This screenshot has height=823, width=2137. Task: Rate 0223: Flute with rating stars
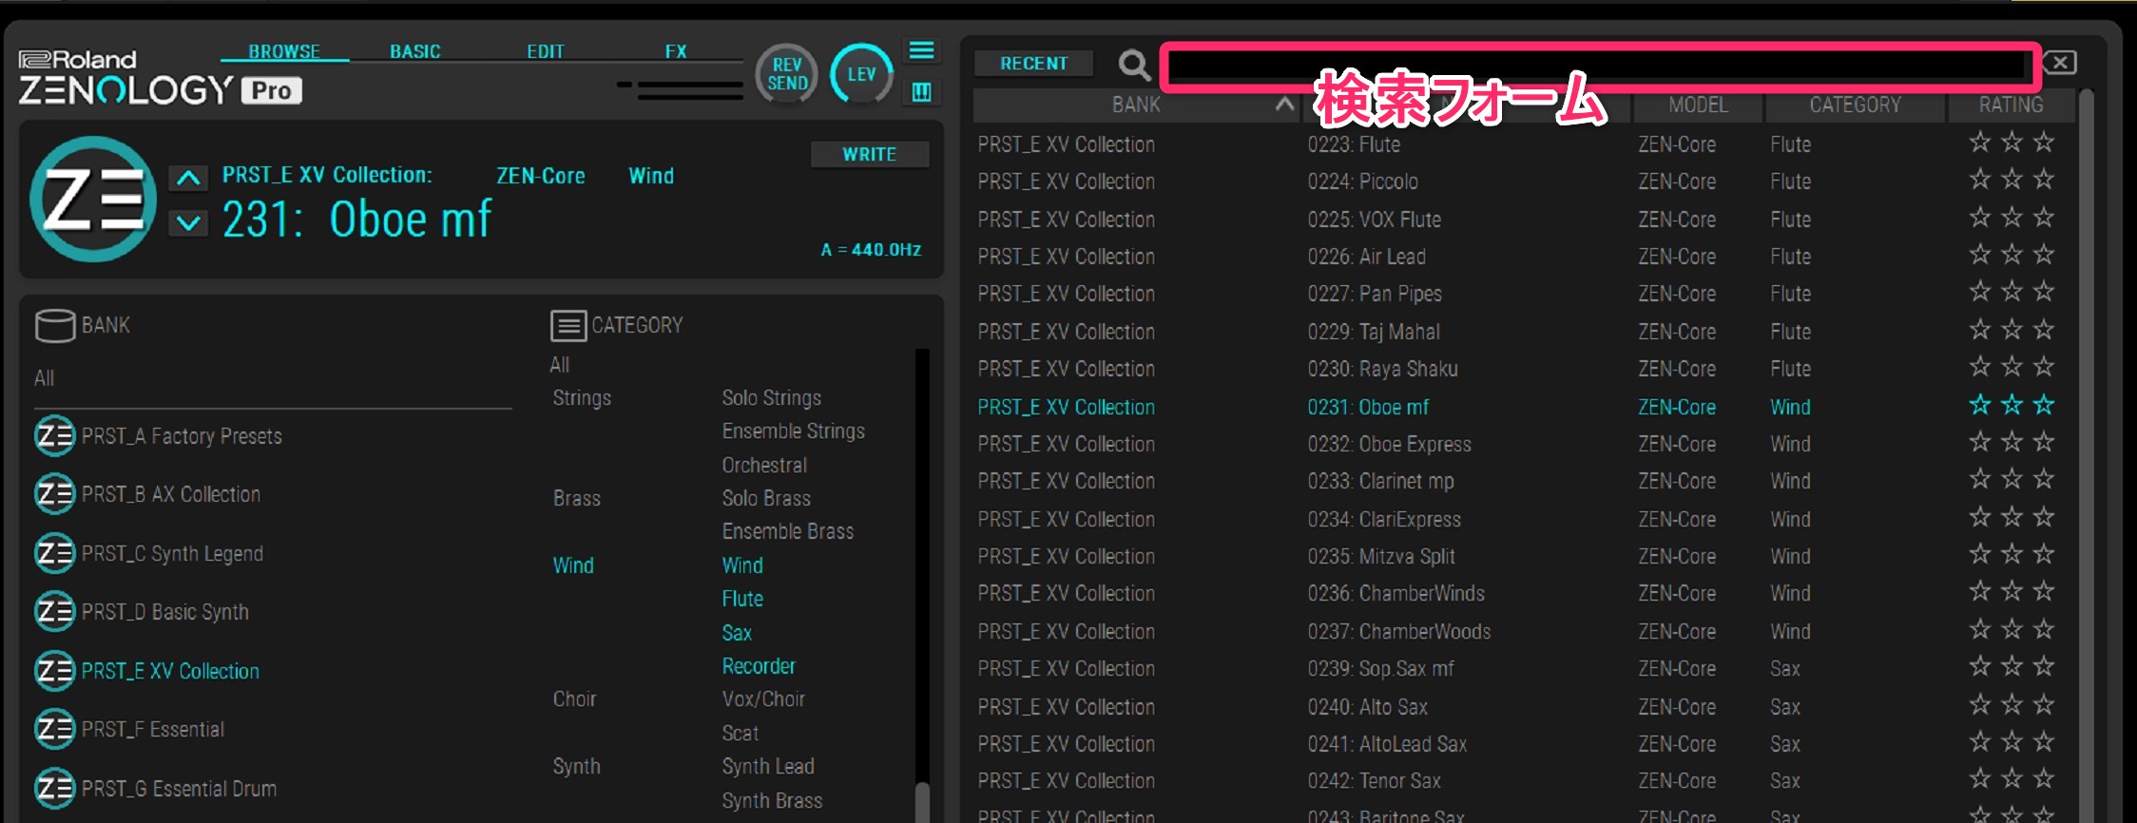[x=2012, y=143]
